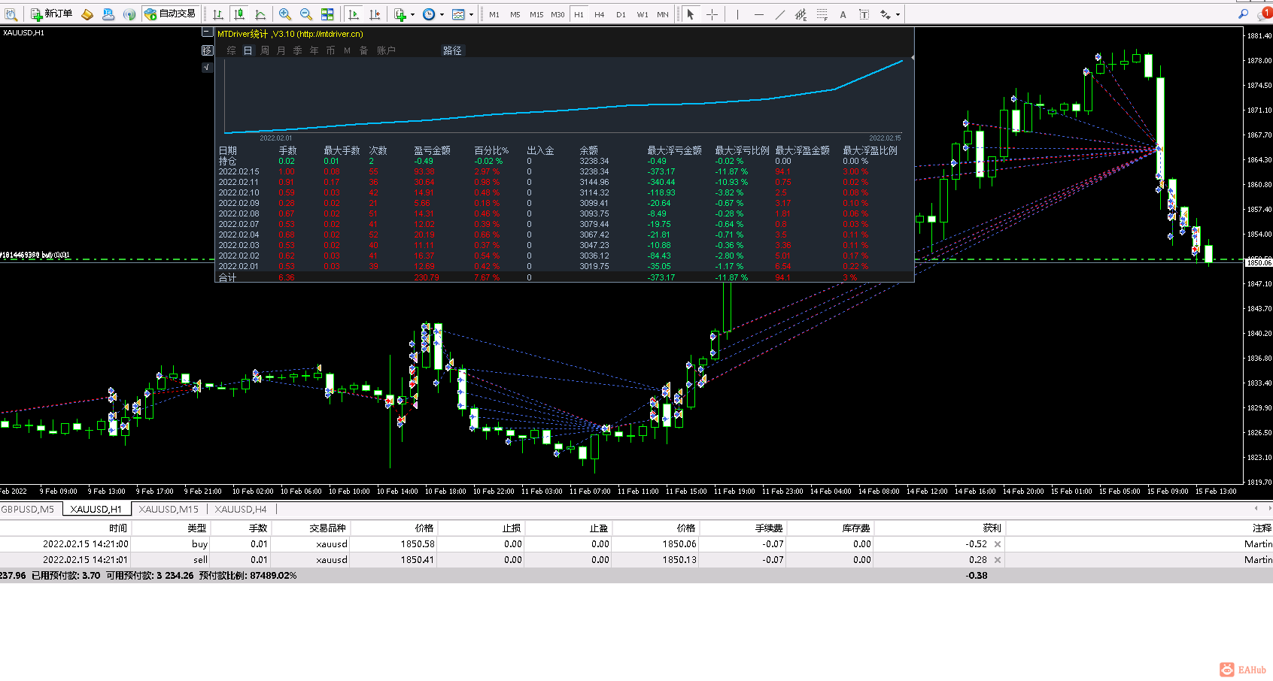This screenshot has height=681, width=1273.
Task: Select the text label tool
Action: (864, 14)
